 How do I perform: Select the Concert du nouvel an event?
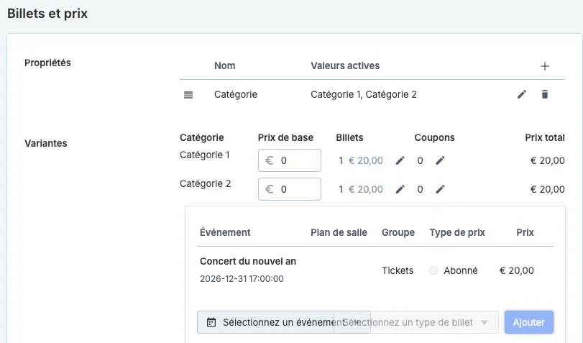[248, 262]
